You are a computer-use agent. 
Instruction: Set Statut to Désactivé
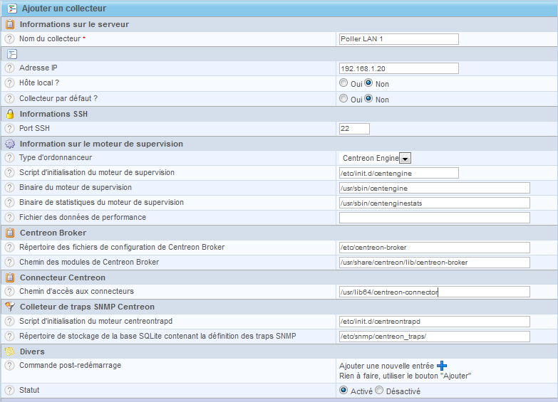point(379,391)
